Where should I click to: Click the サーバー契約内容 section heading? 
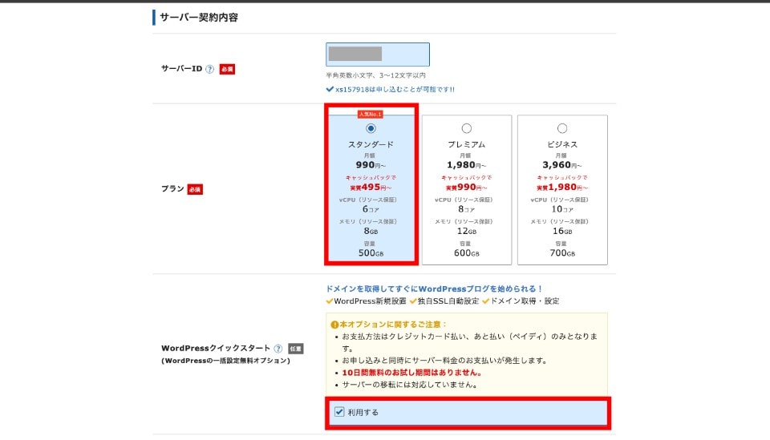pyautogui.click(x=199, y=18)
